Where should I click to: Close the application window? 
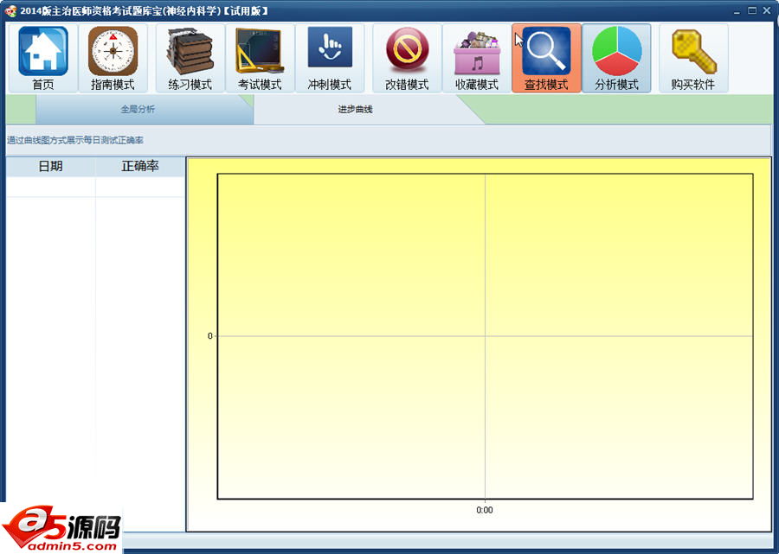point(767,10)
